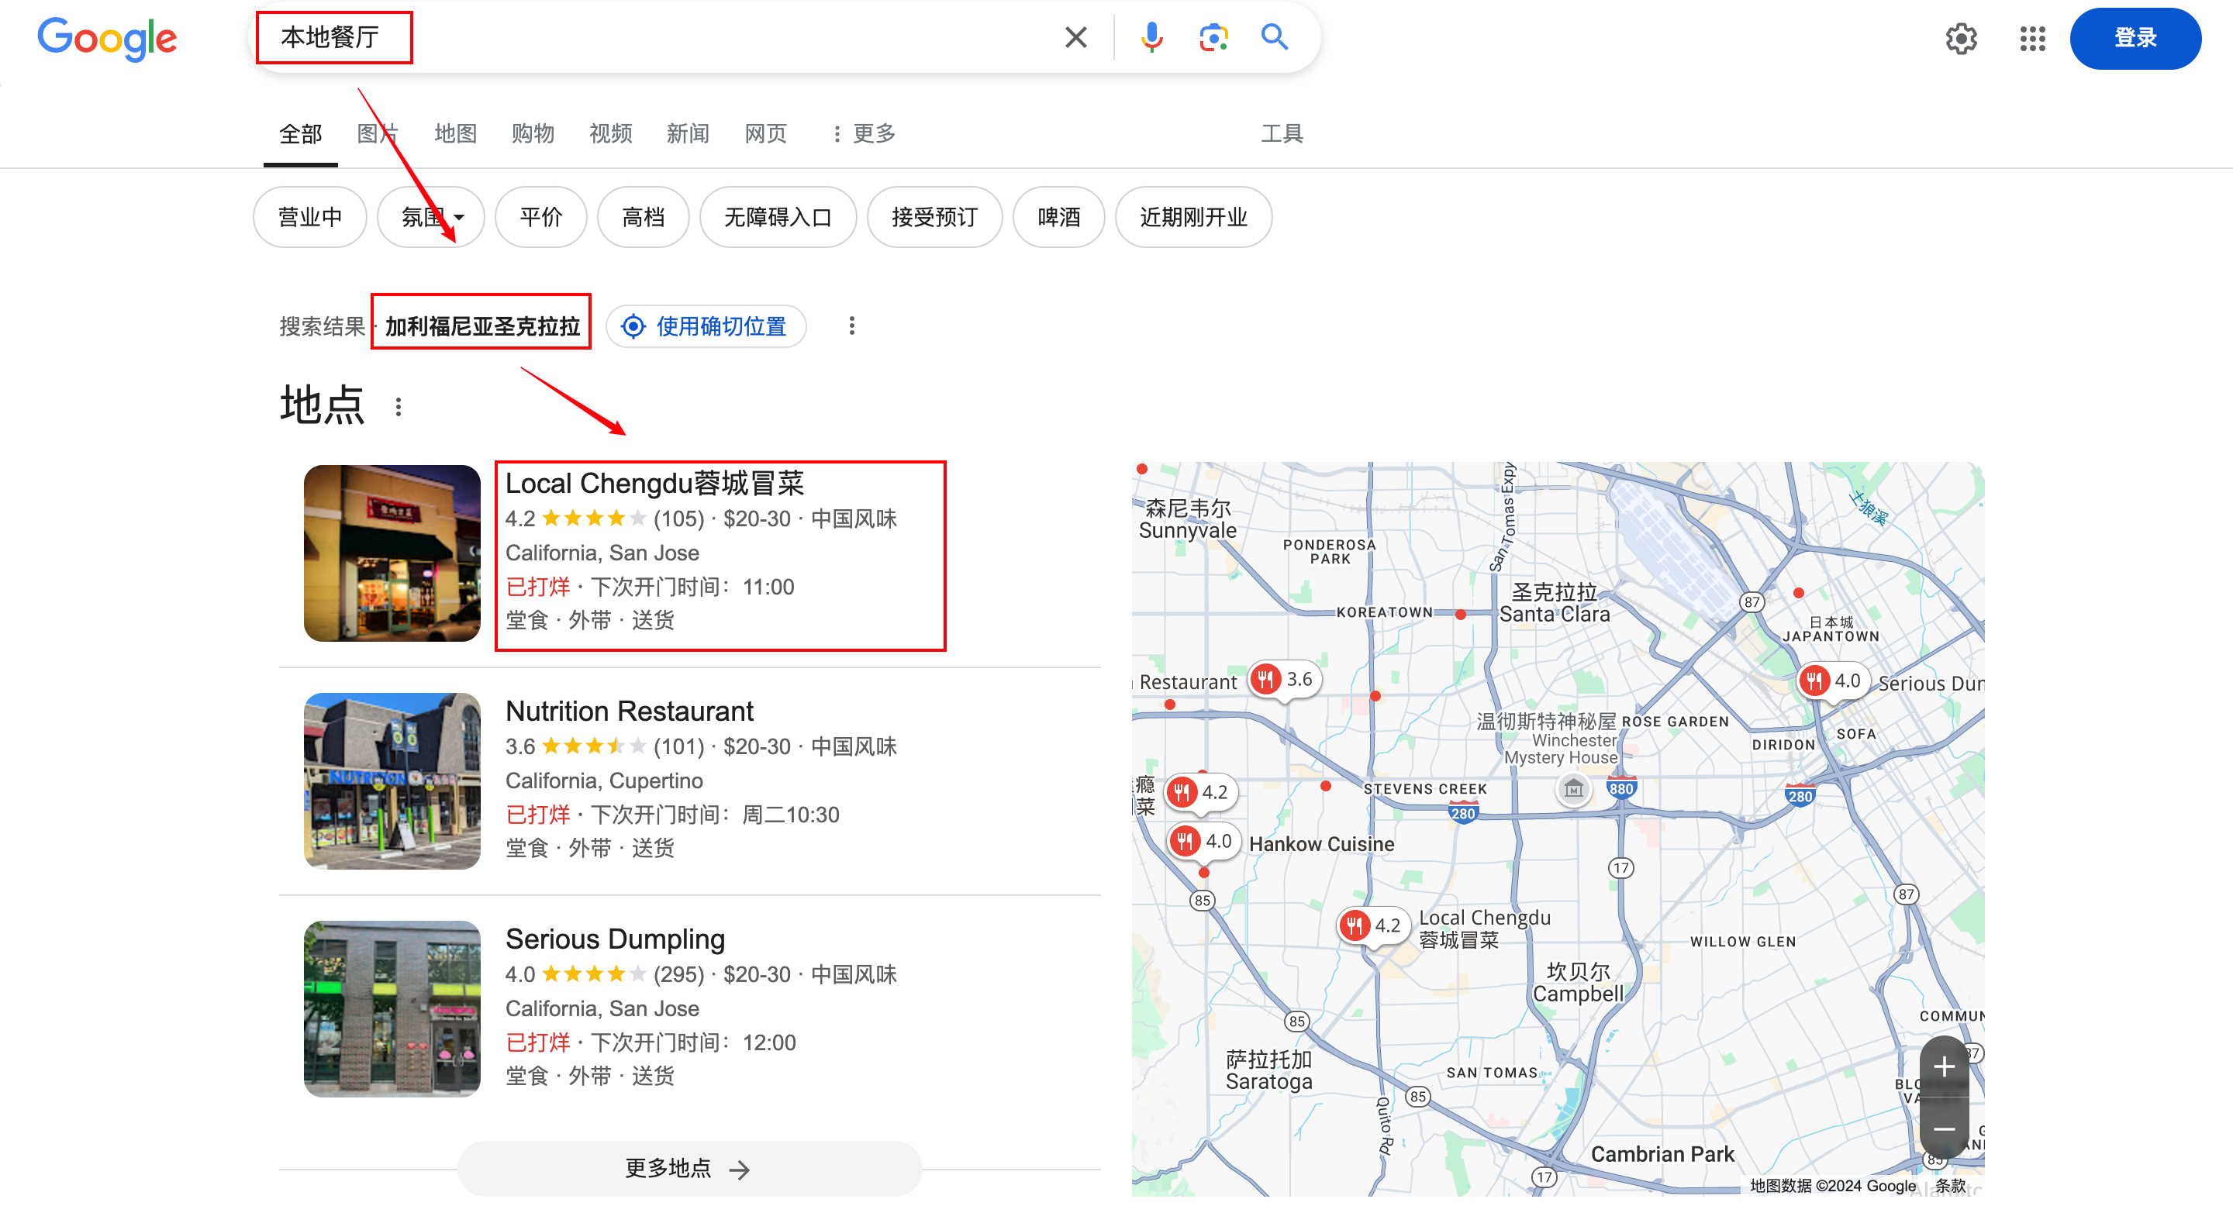This screenshot has height=1206, width=2233.
Task: Select the 全部 tab
Action: [300, 133]
